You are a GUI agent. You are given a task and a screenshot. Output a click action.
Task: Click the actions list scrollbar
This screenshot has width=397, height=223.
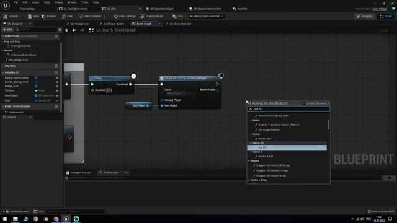click(328, 125)
